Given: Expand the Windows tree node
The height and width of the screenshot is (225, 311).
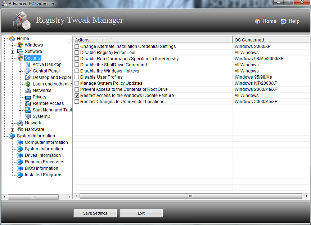Looking at the screenshot, I should 12,45.
